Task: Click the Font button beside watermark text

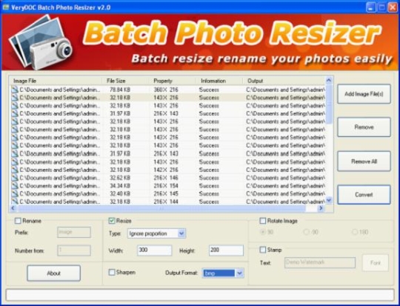Action: [376, 262]
